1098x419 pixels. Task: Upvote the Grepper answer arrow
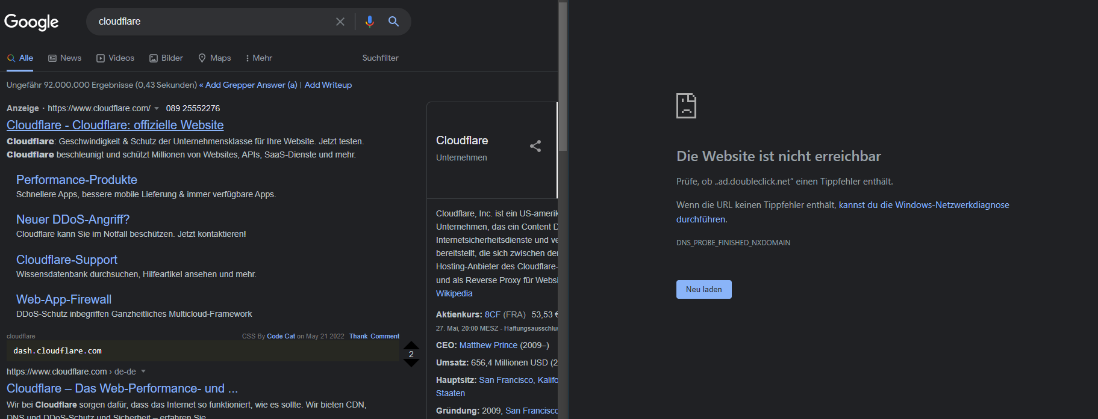tap(411, 345)
